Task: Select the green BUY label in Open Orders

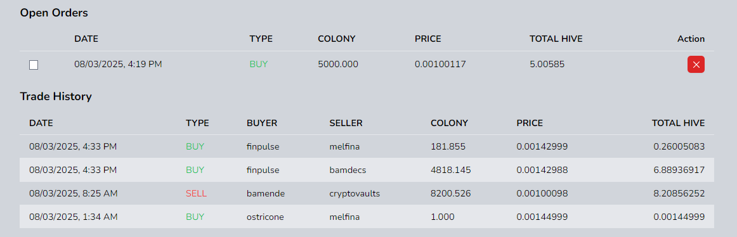Action: coord(259,64)
